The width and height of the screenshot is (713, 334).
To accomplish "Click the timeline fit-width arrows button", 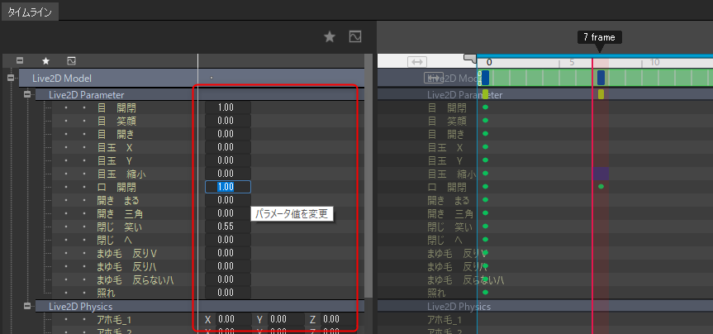I will [x=418, y=62].
